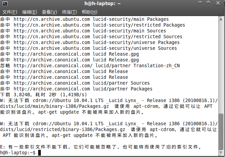The height and width of the screenshot is (157, 225).
Task: Click the 忽略 Translation-zh_CN URL line
Action: point(90,66)
